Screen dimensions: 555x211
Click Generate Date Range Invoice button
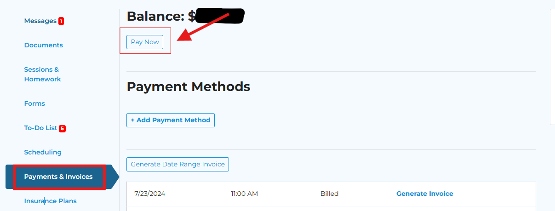[177, 164]
